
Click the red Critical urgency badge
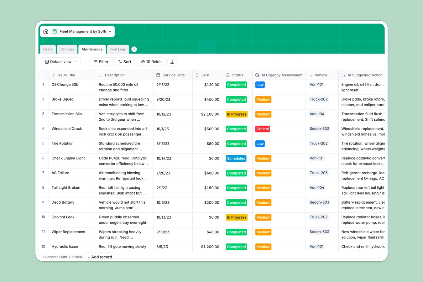pos(262,129)
